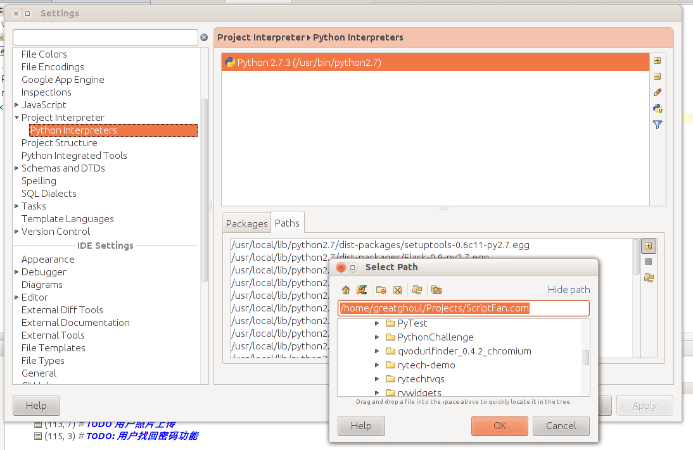Image resolution: width=693 pixels, height=450 pixels.
Task: Click the New Folder icon in Select Path
Action: point(381,290)
